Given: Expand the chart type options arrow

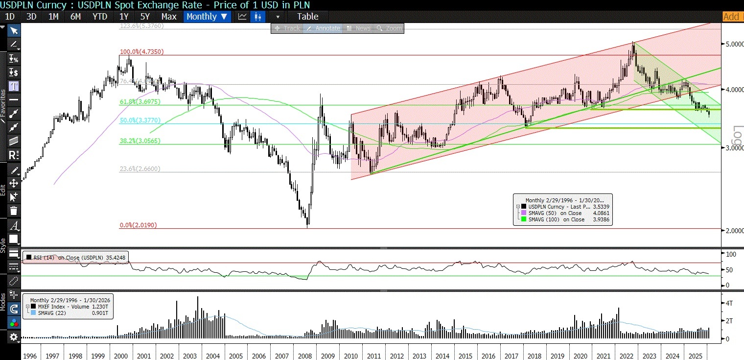Looking at the screenshot, I should click(x=278, y=17).
